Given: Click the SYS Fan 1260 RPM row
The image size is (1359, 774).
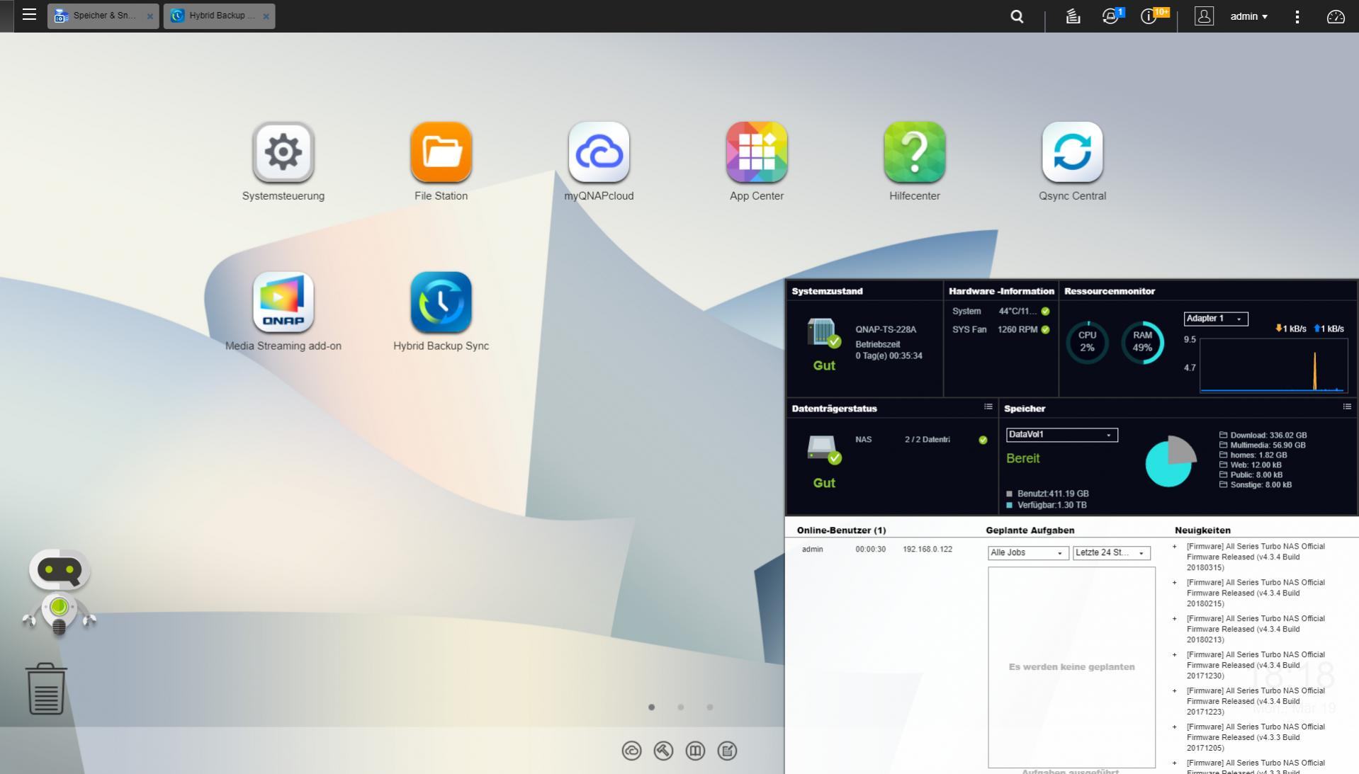Looking at the screenshot, I should pyautogui.click(x=1000, y=330).
